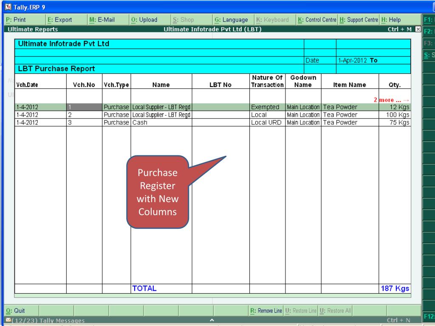Viewport: 435px width, 326px height.
Task: Click the Item Name column header
Action: click(x=350, y=85)
